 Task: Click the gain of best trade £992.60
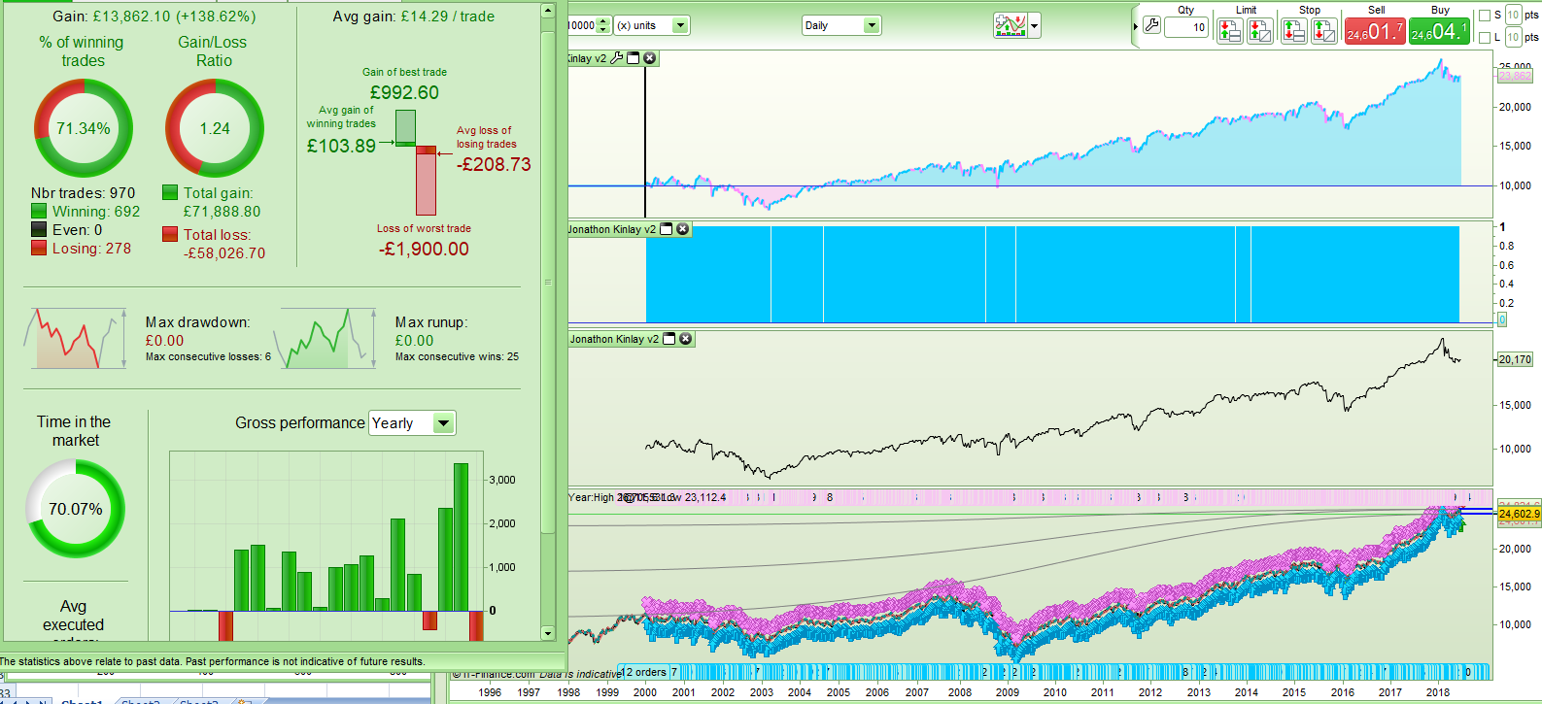point(404,92)
